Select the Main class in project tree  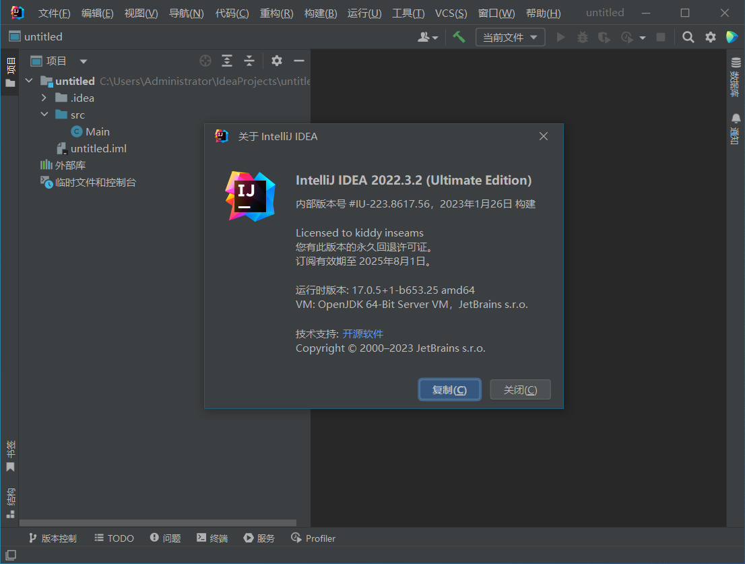coord(98,131)
